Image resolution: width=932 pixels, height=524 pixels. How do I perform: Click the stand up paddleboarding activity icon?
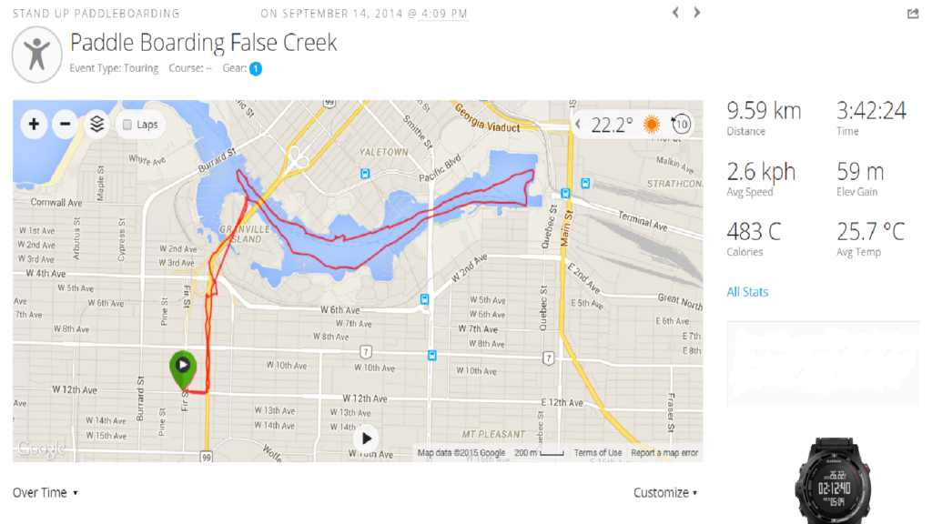[36, 54]
